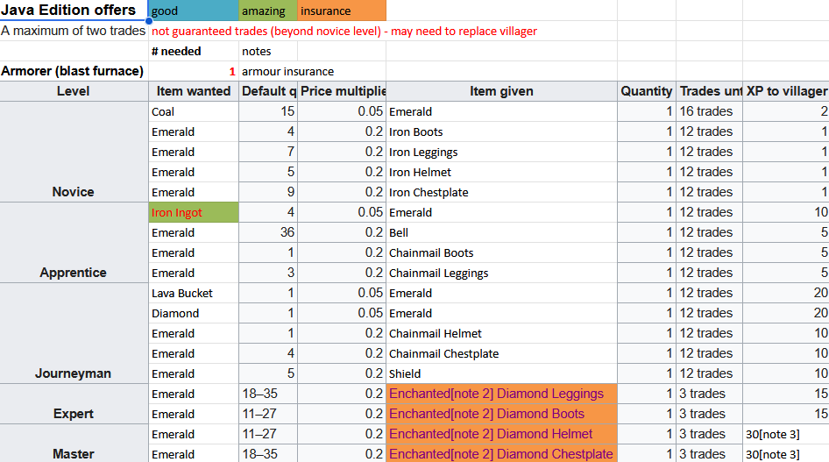Click the green 'amazing' legend cell
The height and width of the screenshot is (462, 829).
(x=268, y=11)
